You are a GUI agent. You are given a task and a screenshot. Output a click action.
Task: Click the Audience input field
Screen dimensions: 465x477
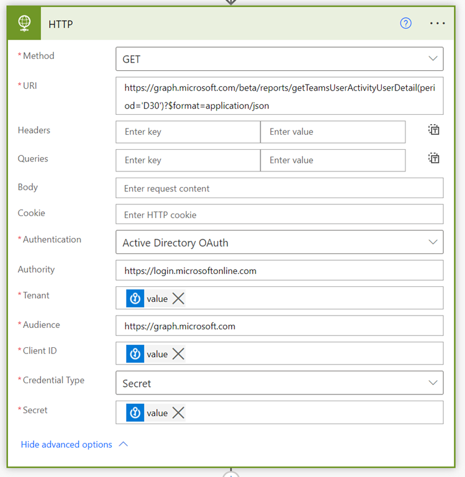[x=279, y=326]
